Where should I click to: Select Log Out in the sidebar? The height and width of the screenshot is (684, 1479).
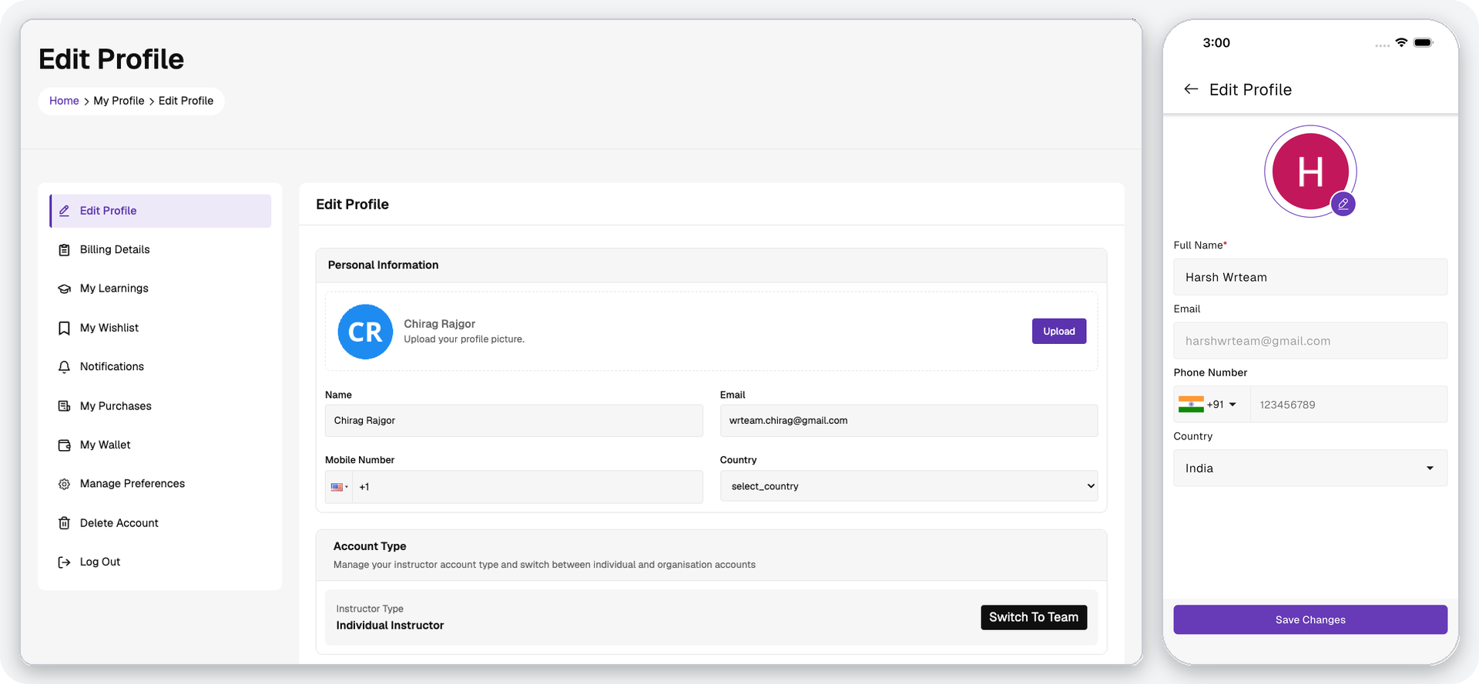pos(160,562)
